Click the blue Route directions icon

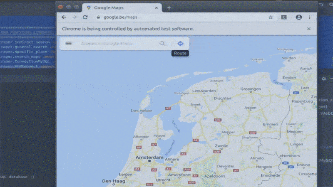[x=180, y=44]
